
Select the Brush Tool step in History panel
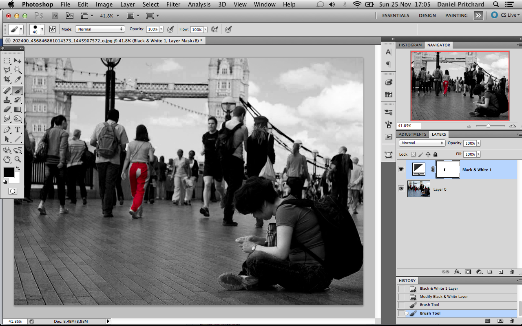tap(430, 313)
